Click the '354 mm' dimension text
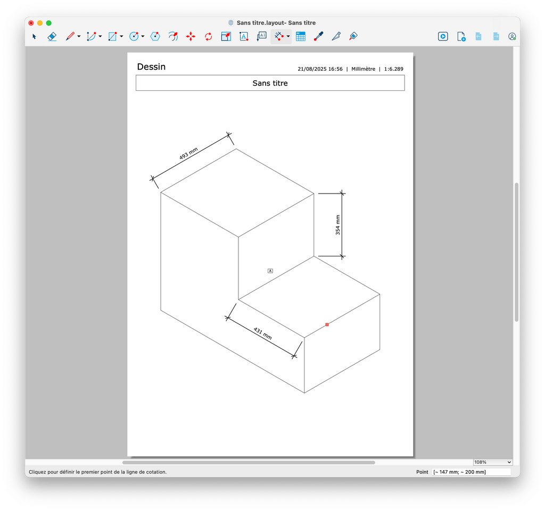 [337, 225]
